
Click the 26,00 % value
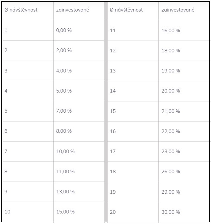(171, 172)
